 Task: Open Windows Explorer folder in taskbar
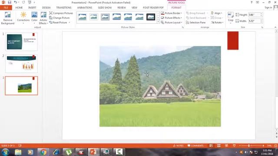[18, 152]
